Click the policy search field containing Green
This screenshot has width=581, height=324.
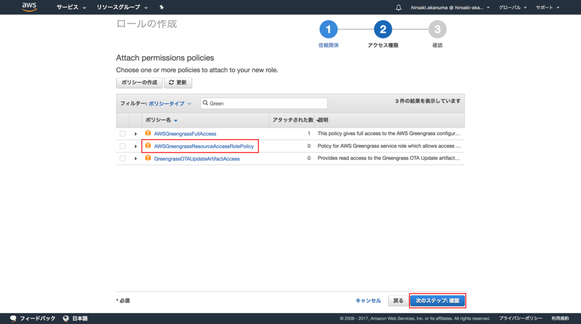pyautogui.click(x=264, y=103)
